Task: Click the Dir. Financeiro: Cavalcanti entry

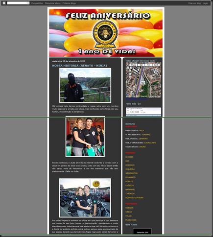Action: pos(141,143)
